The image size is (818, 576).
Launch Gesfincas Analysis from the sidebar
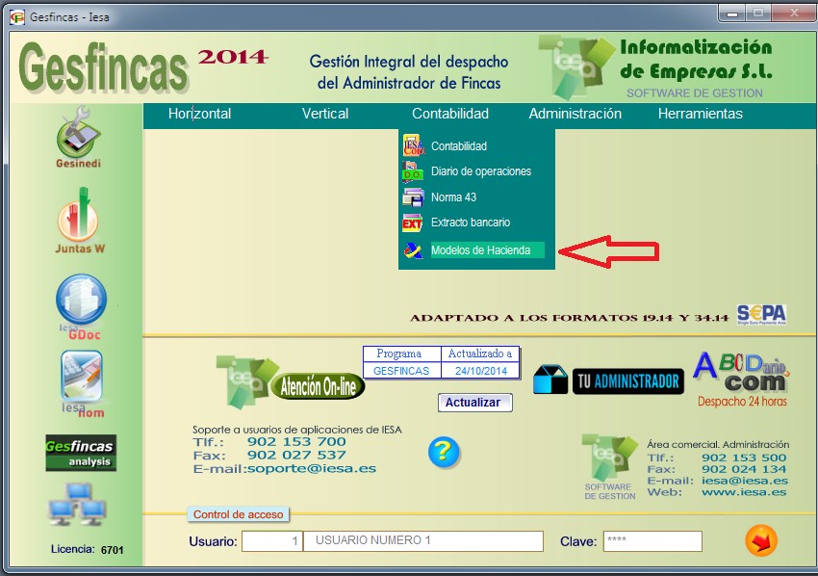pos(79,453)
